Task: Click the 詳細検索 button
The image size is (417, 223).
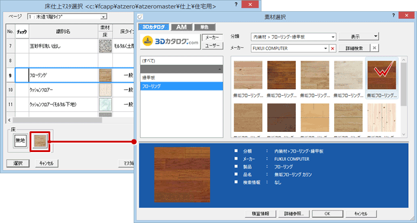Action: (x=354, y=48)
